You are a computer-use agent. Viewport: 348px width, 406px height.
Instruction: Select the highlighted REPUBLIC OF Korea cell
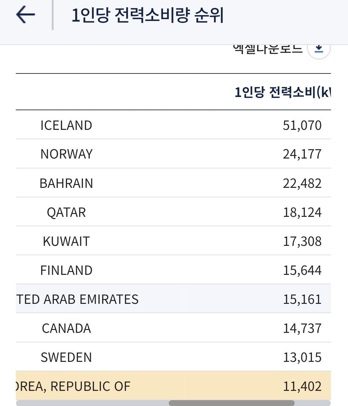[73, 386]
